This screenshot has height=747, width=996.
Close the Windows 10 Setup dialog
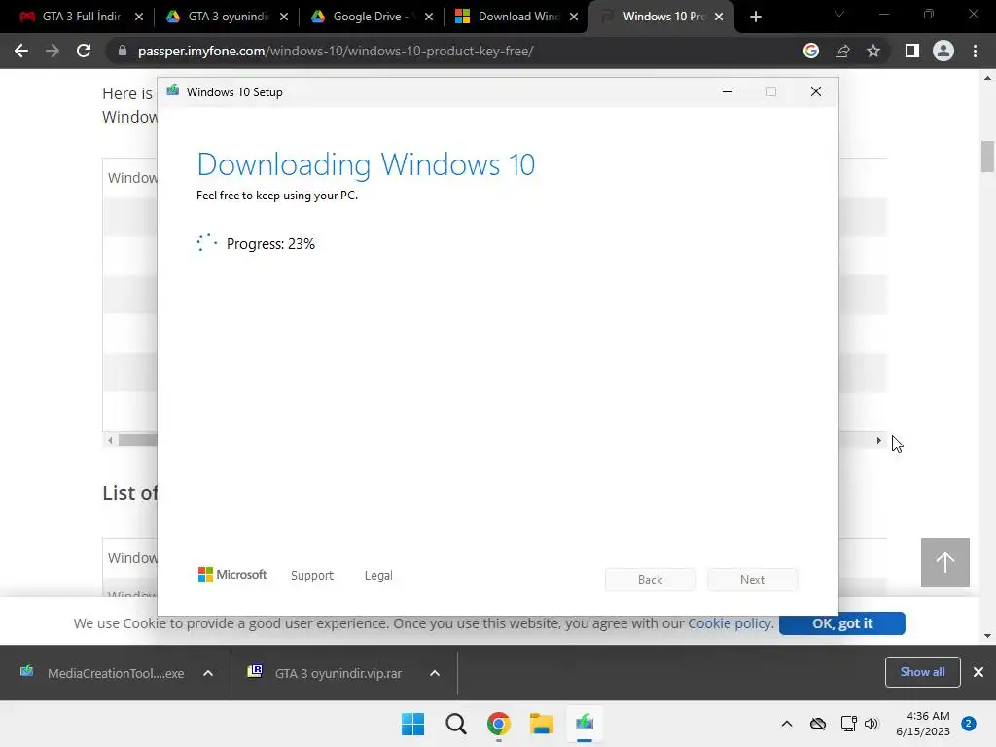click(x=816, y=92)
